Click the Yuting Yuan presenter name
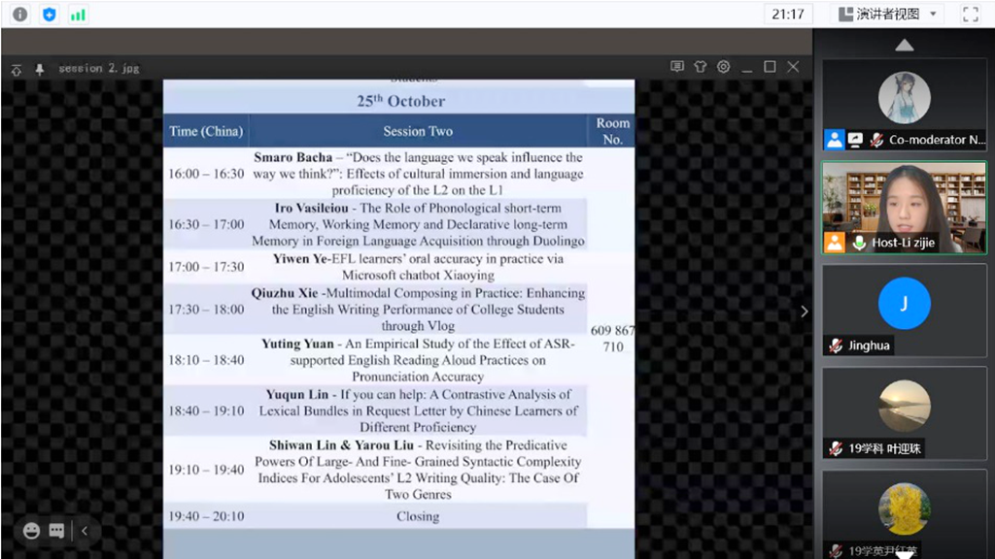 (297, 344)
